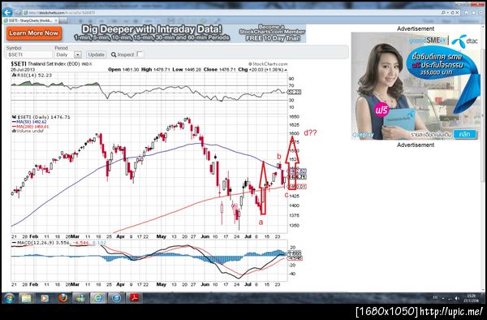The height and width of the screenshot is (320, 487).
Task: Click the FREE 10 Day Trial text
Action: tap(273, 38)
